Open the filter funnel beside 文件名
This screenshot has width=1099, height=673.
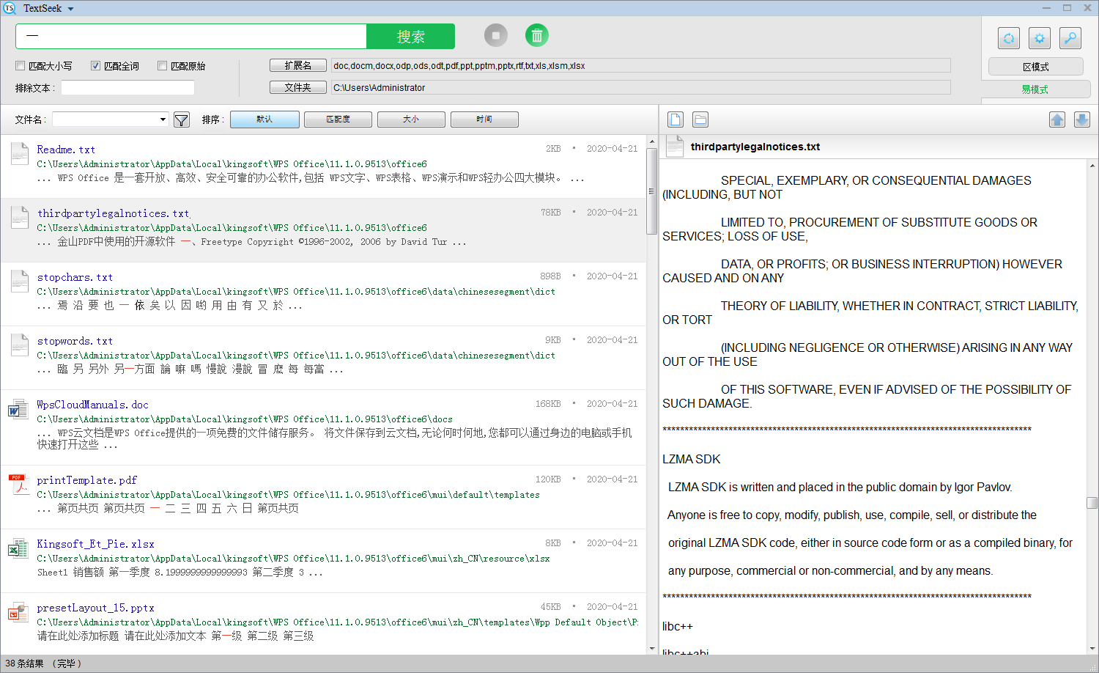181,119
